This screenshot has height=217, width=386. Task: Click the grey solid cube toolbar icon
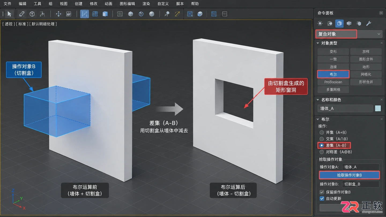[x=131, y=14]
